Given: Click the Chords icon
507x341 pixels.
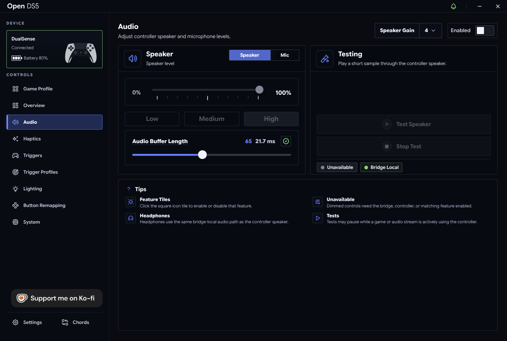Looking at the screenshot, I should pos(65,322).
